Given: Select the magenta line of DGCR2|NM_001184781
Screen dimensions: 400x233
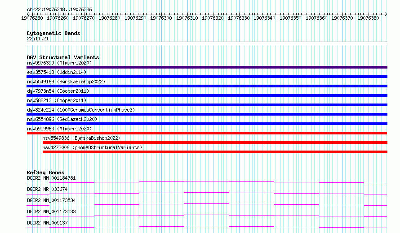Looking at the screenshot, I should [x=207, y=182].
